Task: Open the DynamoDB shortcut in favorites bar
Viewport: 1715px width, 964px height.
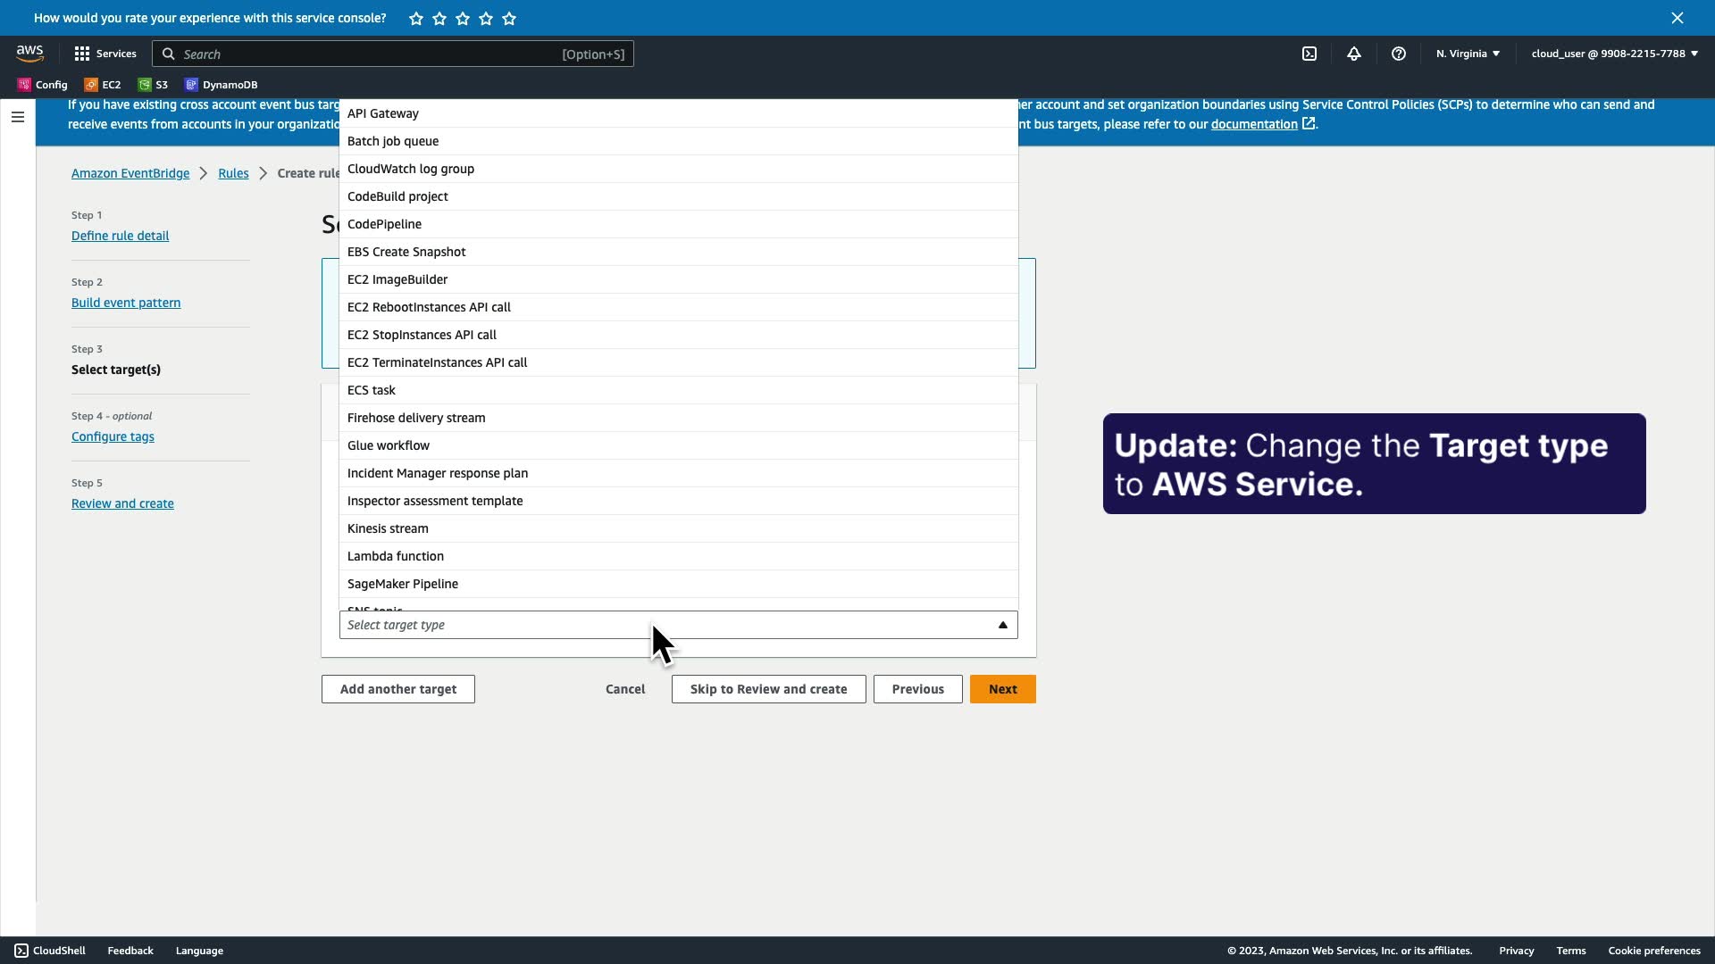Action: (221, 85)
